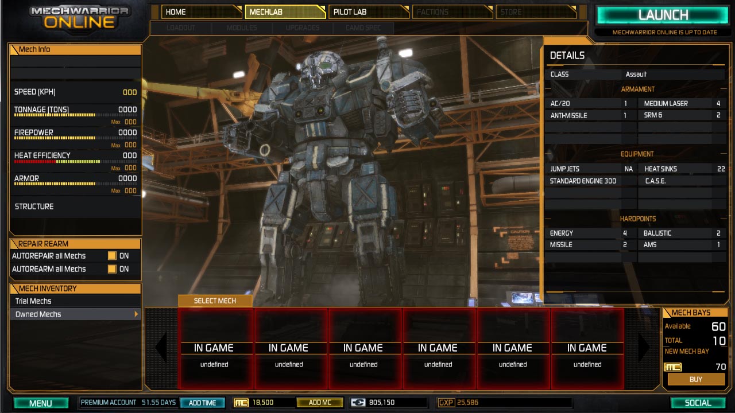Click the TONNAGE progress bar
The width and height of the screenshot is (735, 413).
coord(75,115)
